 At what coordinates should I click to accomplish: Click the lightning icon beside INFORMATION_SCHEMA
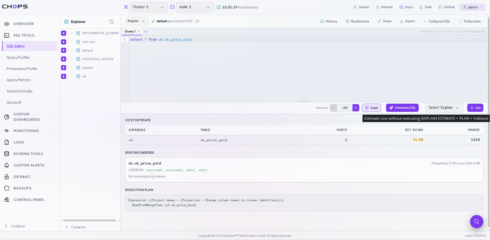(x=64, y=33)
